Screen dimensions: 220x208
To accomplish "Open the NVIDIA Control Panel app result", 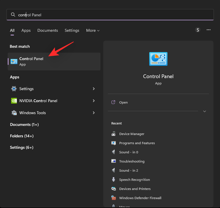I will (38, 101).
